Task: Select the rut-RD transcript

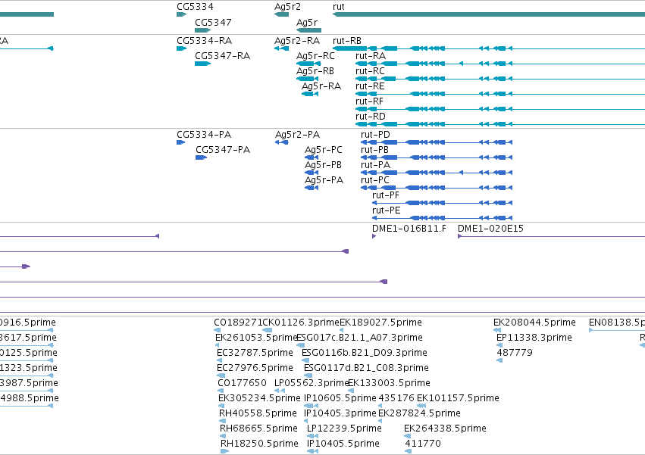Action: point(500,124)
